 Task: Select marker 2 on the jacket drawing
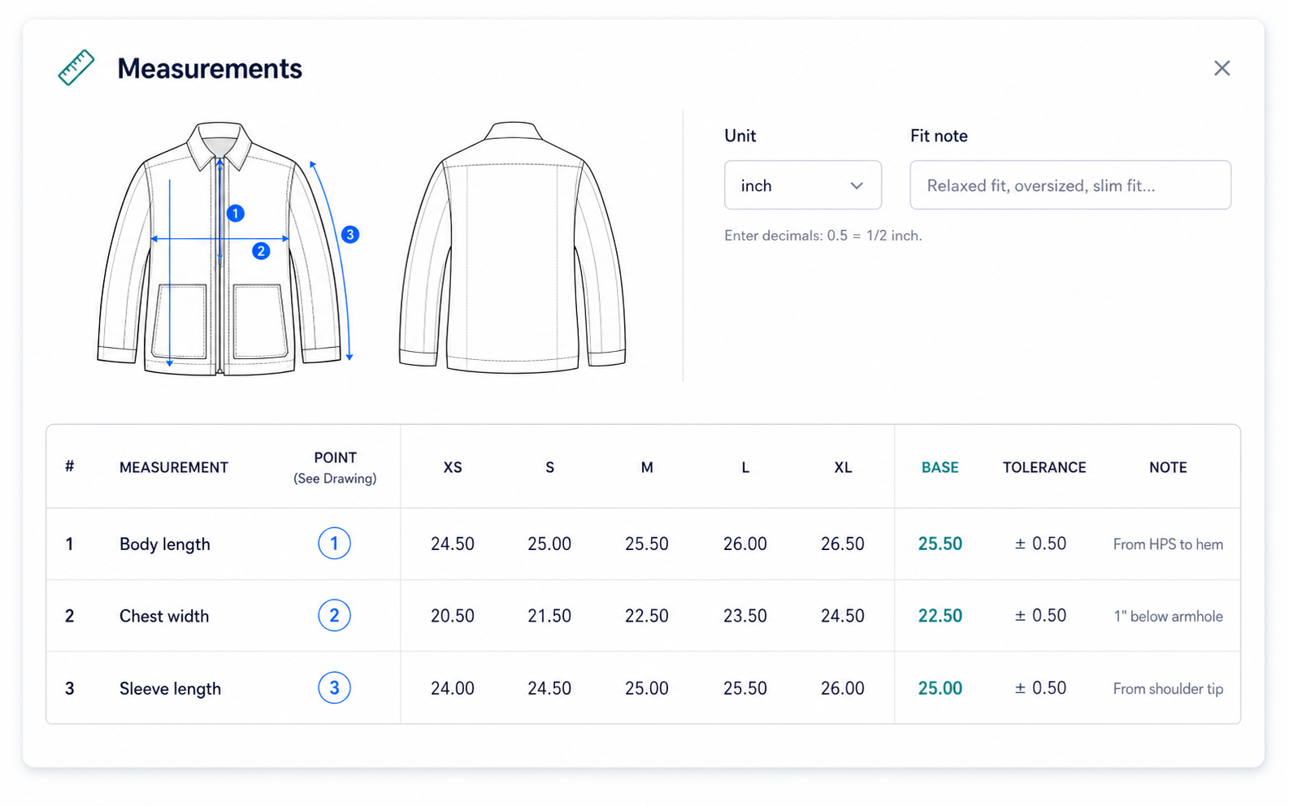261,251
